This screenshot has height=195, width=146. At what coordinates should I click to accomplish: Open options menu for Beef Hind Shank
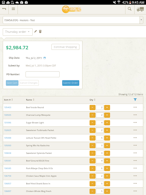tap(135, 184)
